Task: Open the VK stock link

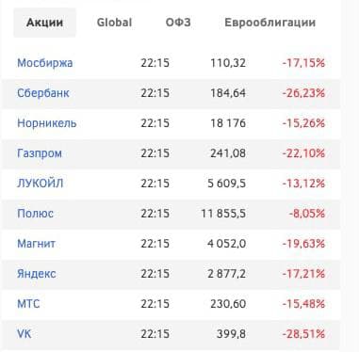Action: [x=24, y=334]
